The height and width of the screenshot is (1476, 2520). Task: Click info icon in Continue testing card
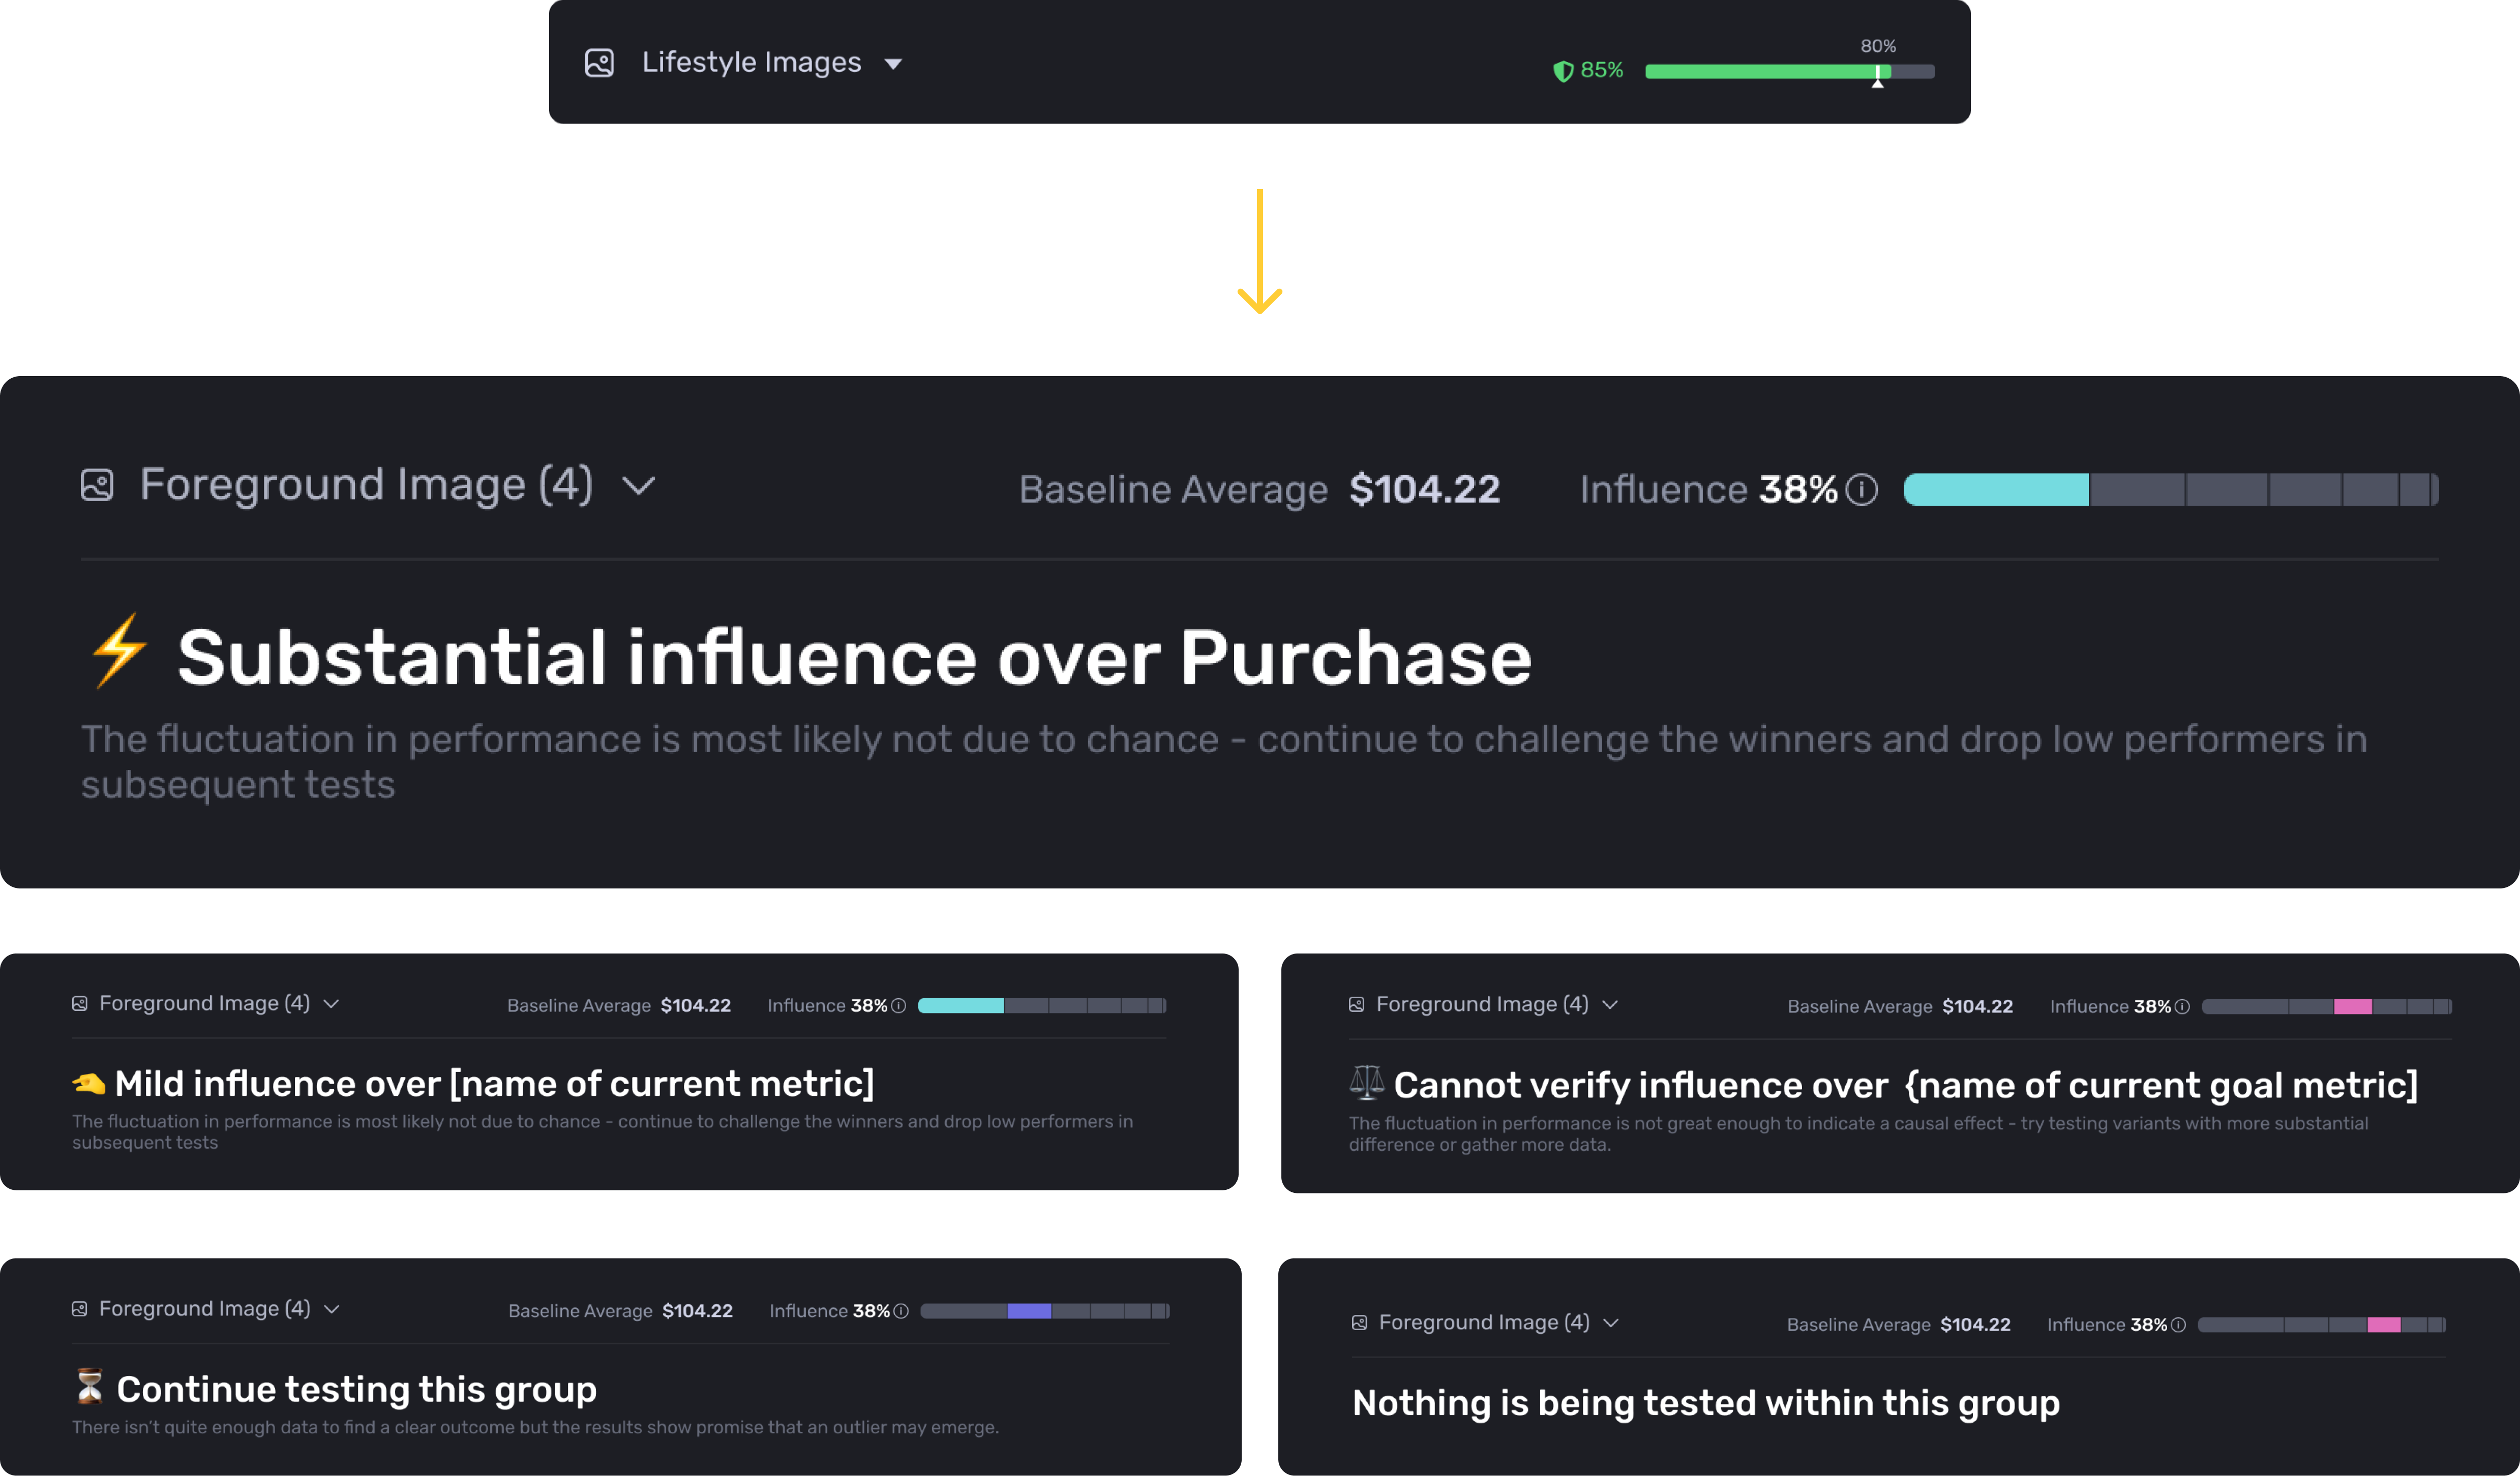tap(900, 1311)
